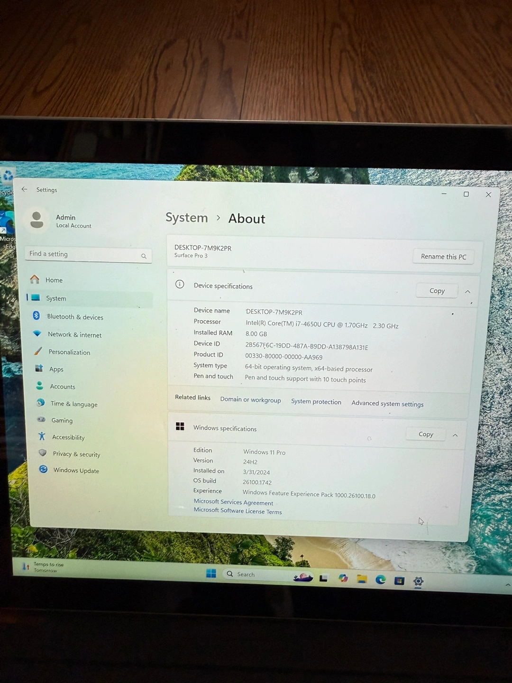Click the Windows Update sync icon
The width and height of the screenshot is (512, 683).
[43, 469]
